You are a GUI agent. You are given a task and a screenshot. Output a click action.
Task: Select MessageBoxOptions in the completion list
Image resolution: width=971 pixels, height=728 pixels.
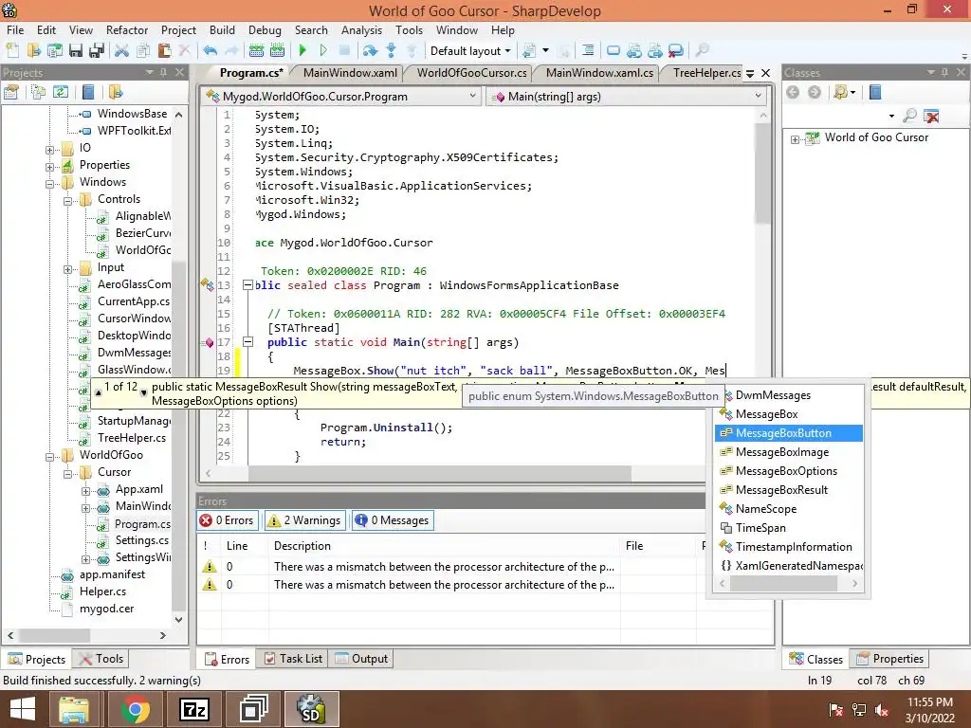point(788,471)
